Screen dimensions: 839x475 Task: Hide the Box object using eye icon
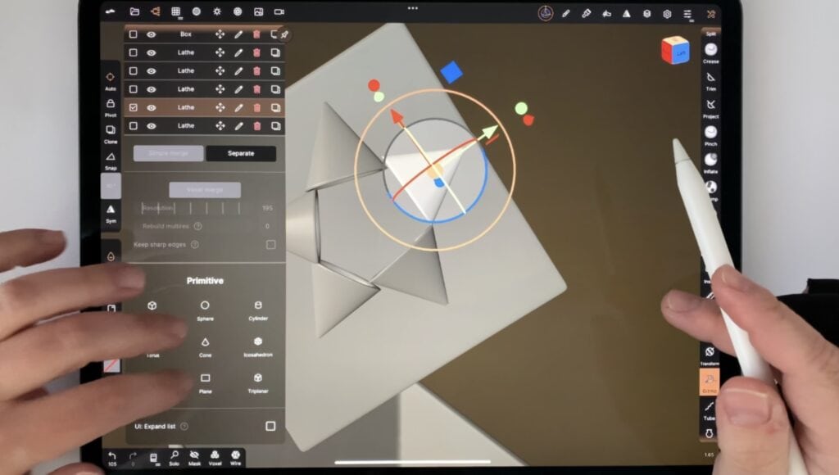click(x=152, y=34)
